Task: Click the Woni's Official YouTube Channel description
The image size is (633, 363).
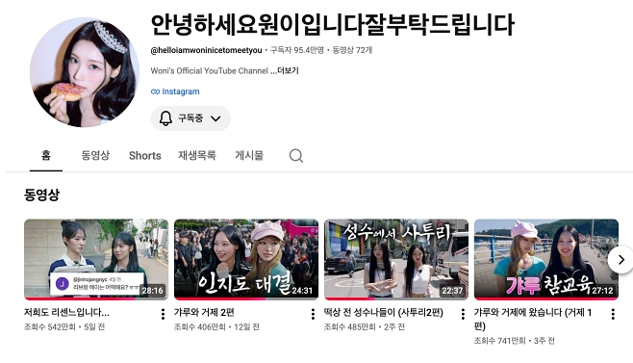Action: 209,71
